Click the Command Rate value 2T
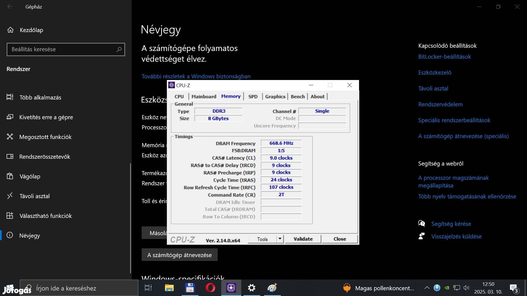 point(281,195)
